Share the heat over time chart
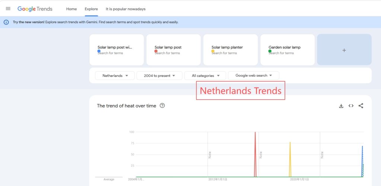 [x=361, y=106]
